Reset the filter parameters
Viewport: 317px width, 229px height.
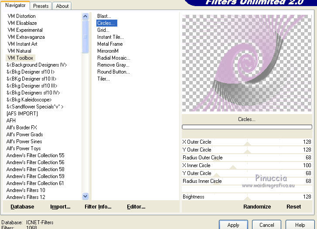click(293, 207)
